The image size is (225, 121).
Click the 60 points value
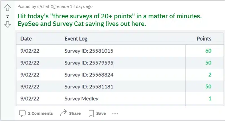pyautogui.click(x=208, y=51)
